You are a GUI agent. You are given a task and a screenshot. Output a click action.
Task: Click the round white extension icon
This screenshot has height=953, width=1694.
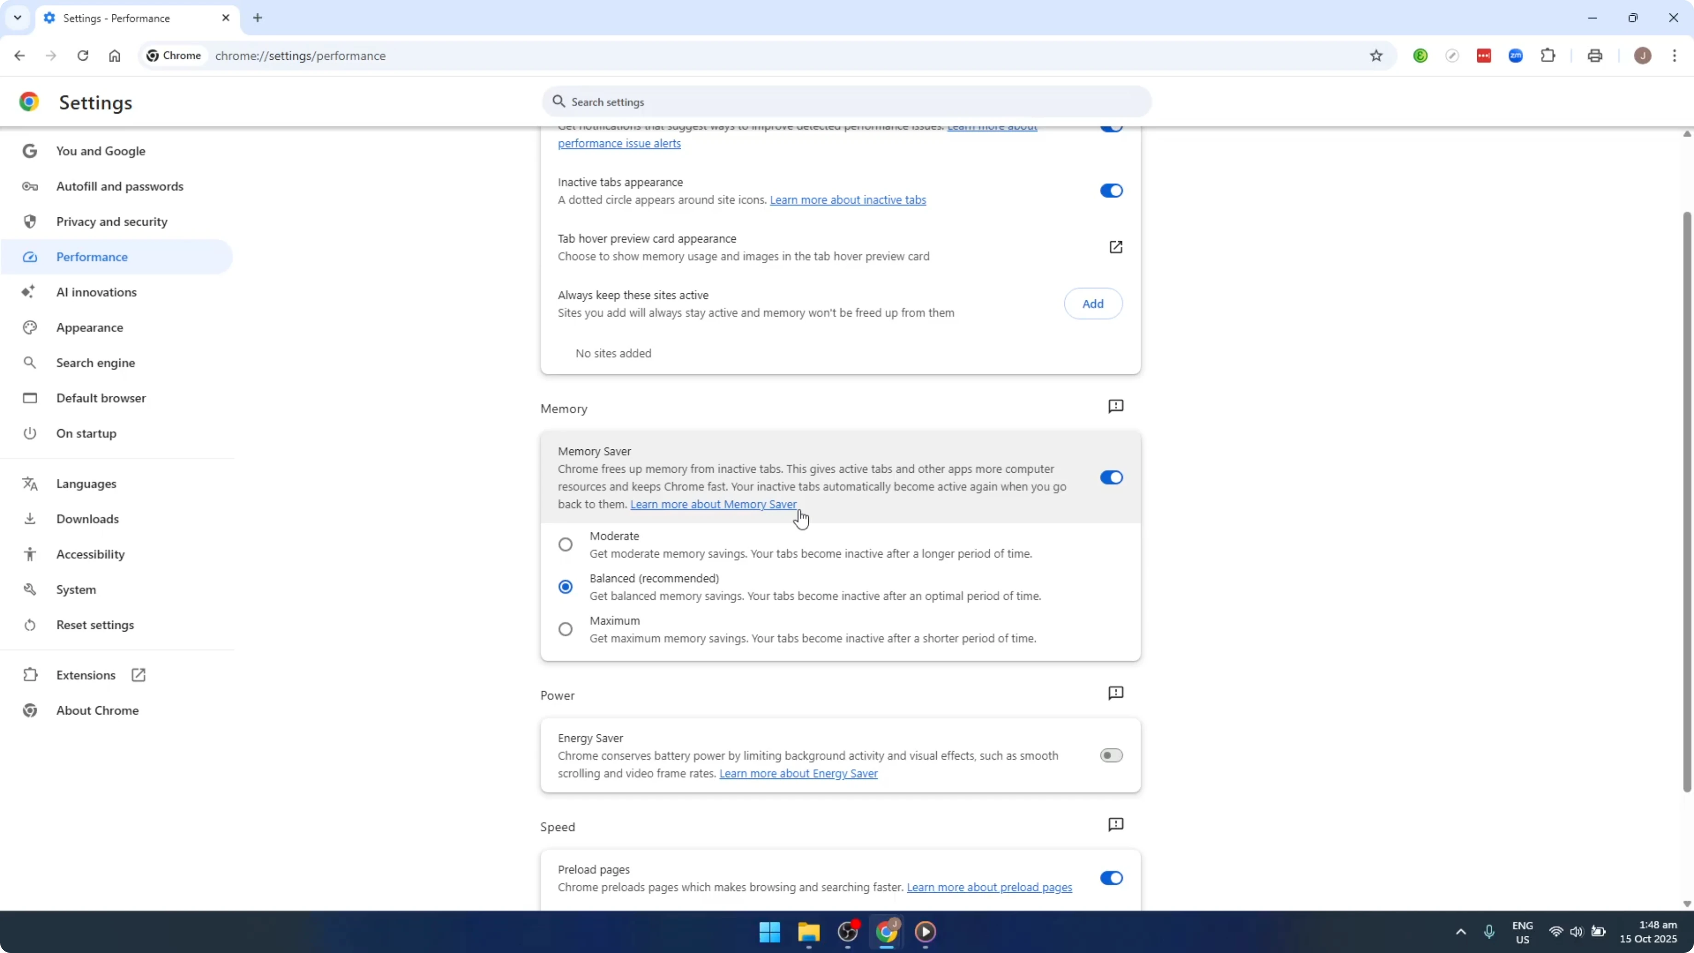(x=1452, y=56)
